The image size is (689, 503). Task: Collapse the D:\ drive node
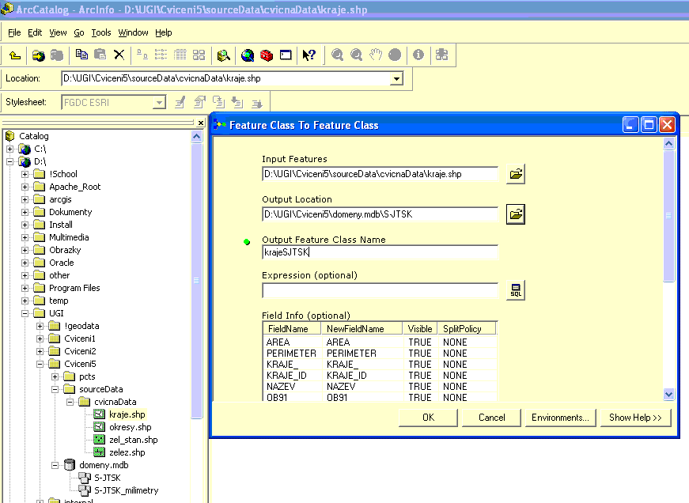(x=10, y=161)
